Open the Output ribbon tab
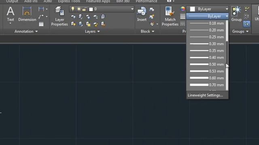Viewport: 259px width, 145px height. [x=12, y=1]
